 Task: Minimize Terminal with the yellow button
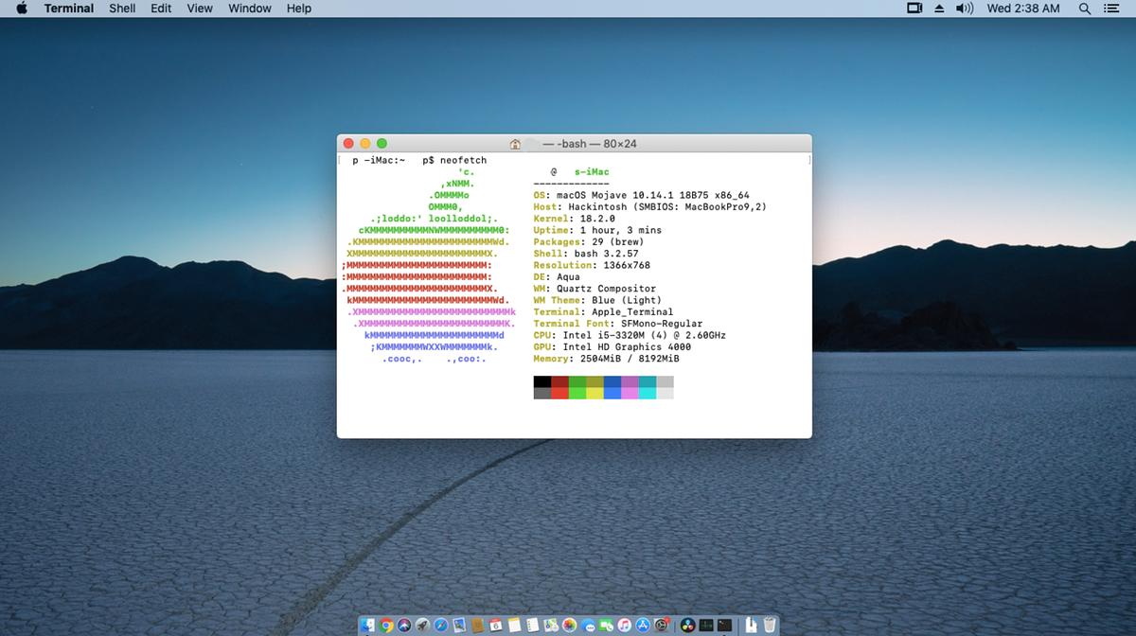tap(365, 144)
